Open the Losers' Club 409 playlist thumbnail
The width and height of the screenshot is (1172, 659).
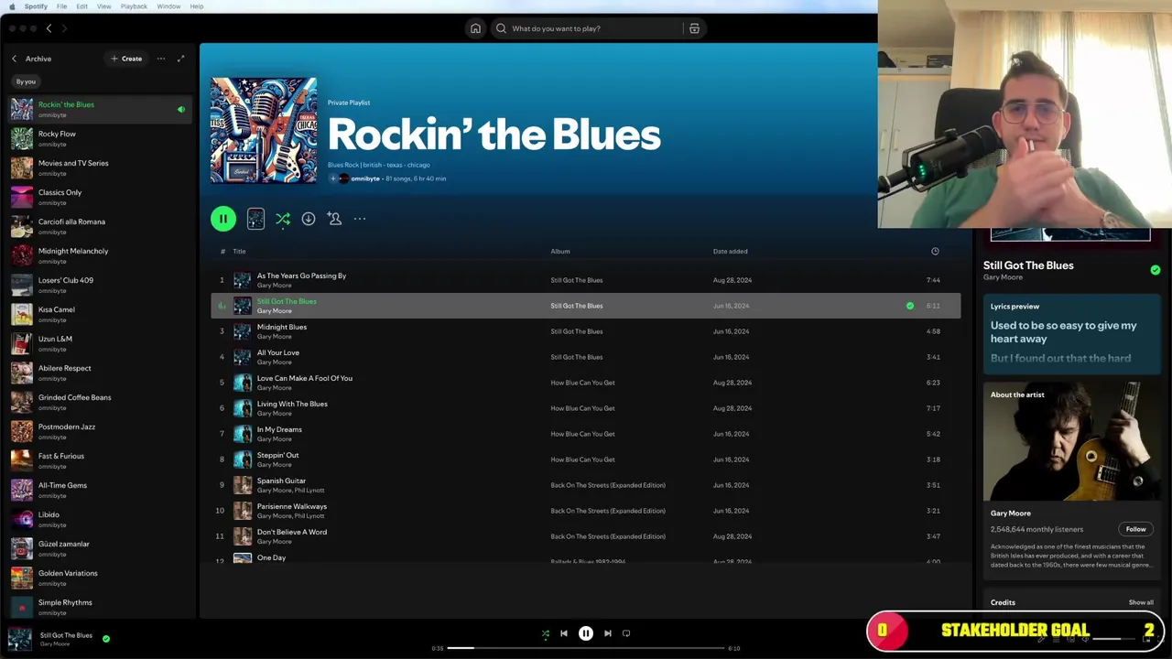point(22,285)
